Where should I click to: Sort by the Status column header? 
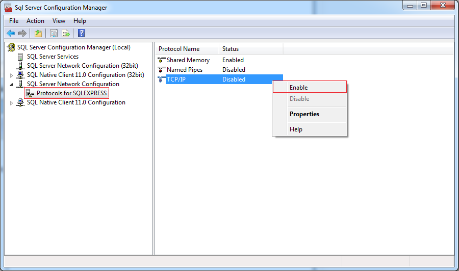(251, 49)
